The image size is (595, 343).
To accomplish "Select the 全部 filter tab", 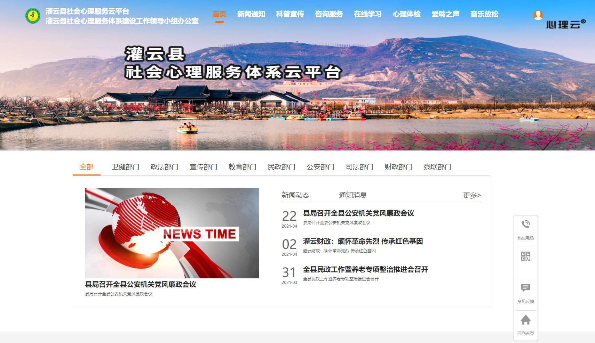I will (x=87, y=167).
